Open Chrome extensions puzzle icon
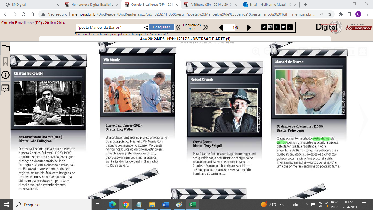This screenshot has width=373, height=210. (341, 14)
